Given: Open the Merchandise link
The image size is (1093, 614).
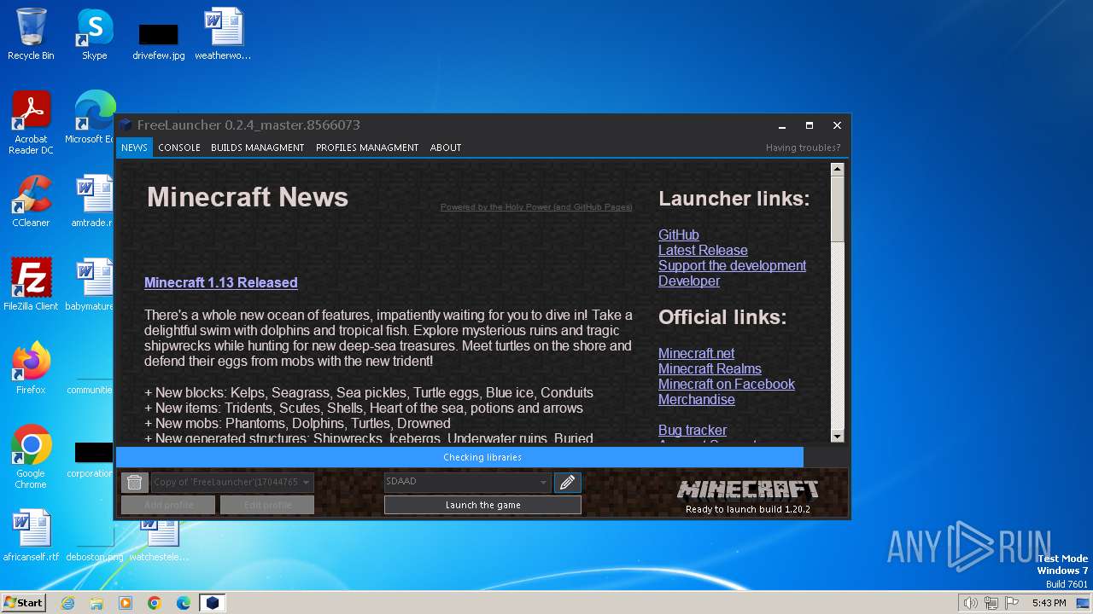Looking at the screenshot, I should tap(697, 399).
